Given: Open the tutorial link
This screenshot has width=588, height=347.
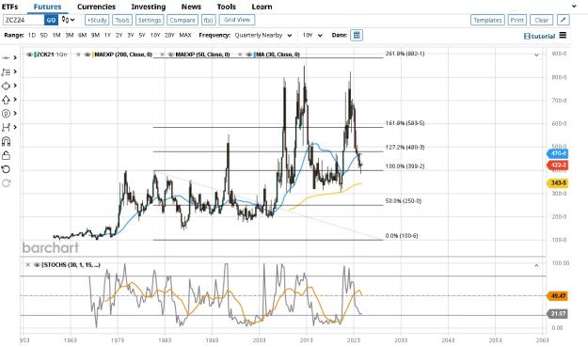Looking at the screenshot, I should pyautogui.click(x=539, y=36).
